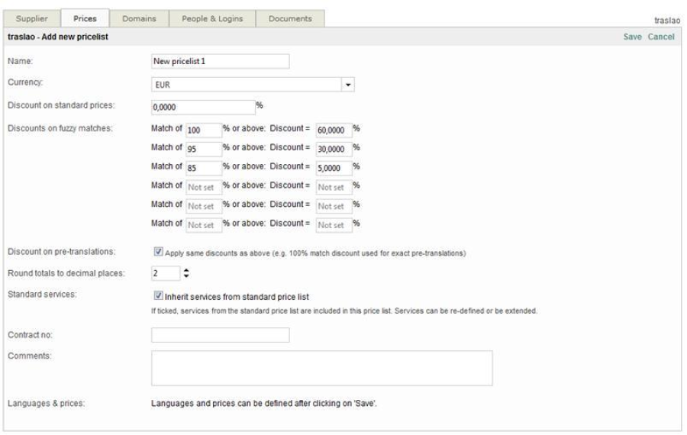Click the discount field showing 60,0000
687x435 pixels.
333,130
